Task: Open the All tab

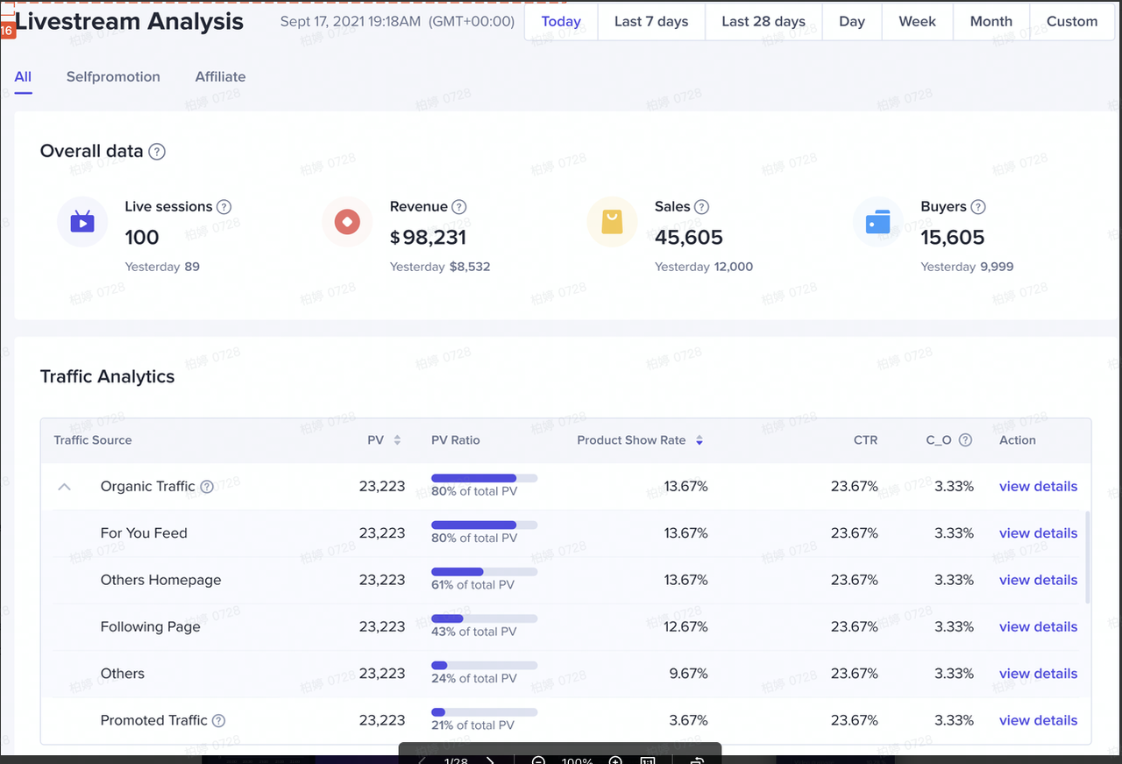Action: click(23, 77)
